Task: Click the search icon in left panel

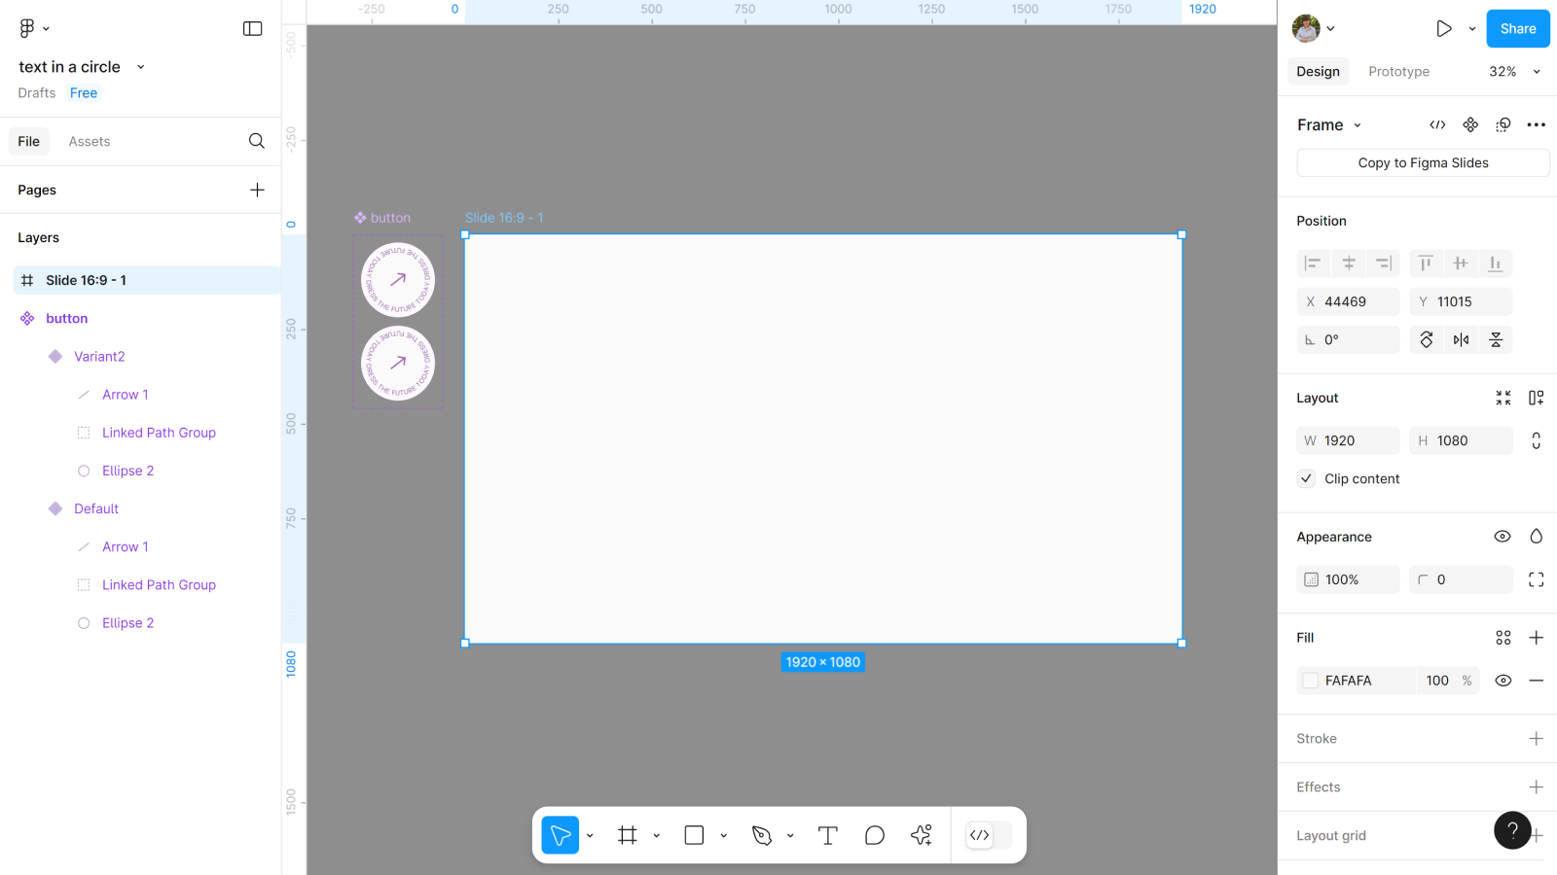Action: [256, 141]
